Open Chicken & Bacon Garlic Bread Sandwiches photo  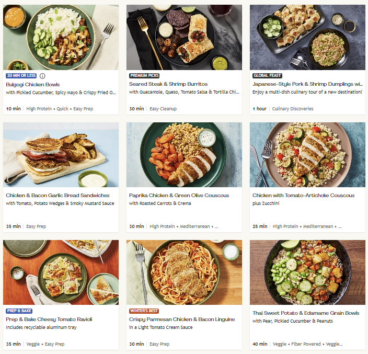coord(61,155)
